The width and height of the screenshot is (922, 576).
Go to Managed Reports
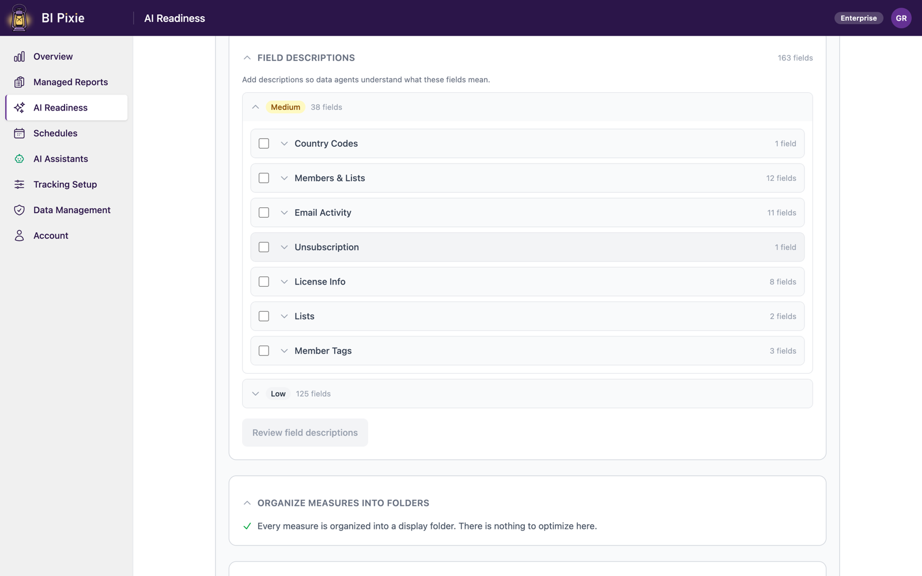click(x=67, y=82)
